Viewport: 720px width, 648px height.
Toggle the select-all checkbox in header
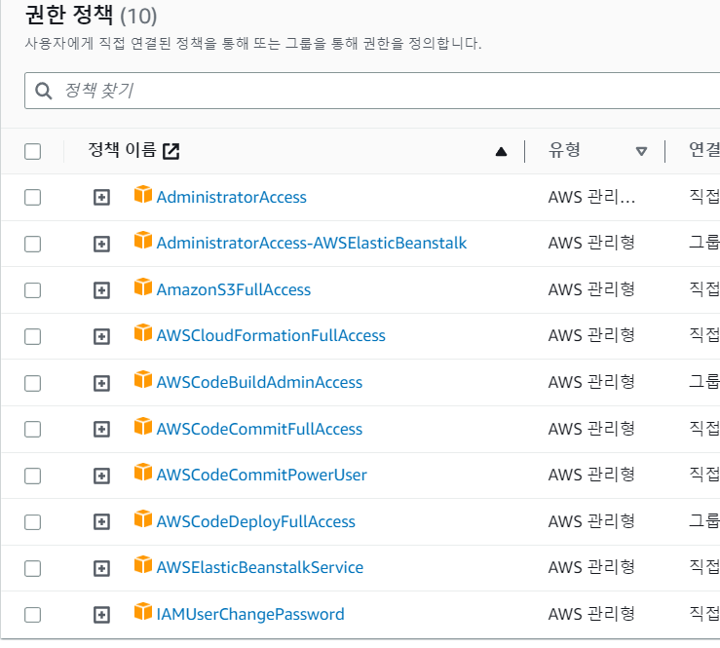(32, 152)
